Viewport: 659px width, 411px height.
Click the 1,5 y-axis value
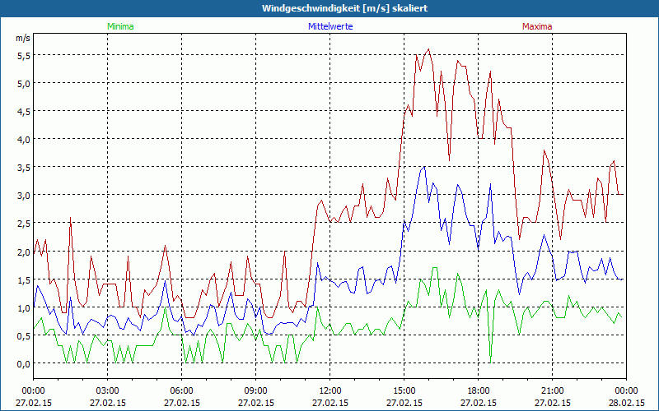click(24, 280)
